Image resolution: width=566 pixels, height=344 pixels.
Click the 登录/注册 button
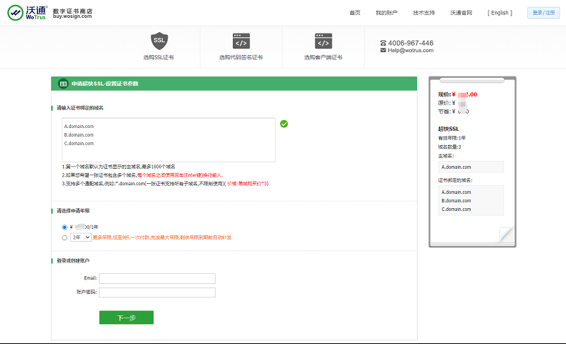pyautogui.click(x=544, y=13)
